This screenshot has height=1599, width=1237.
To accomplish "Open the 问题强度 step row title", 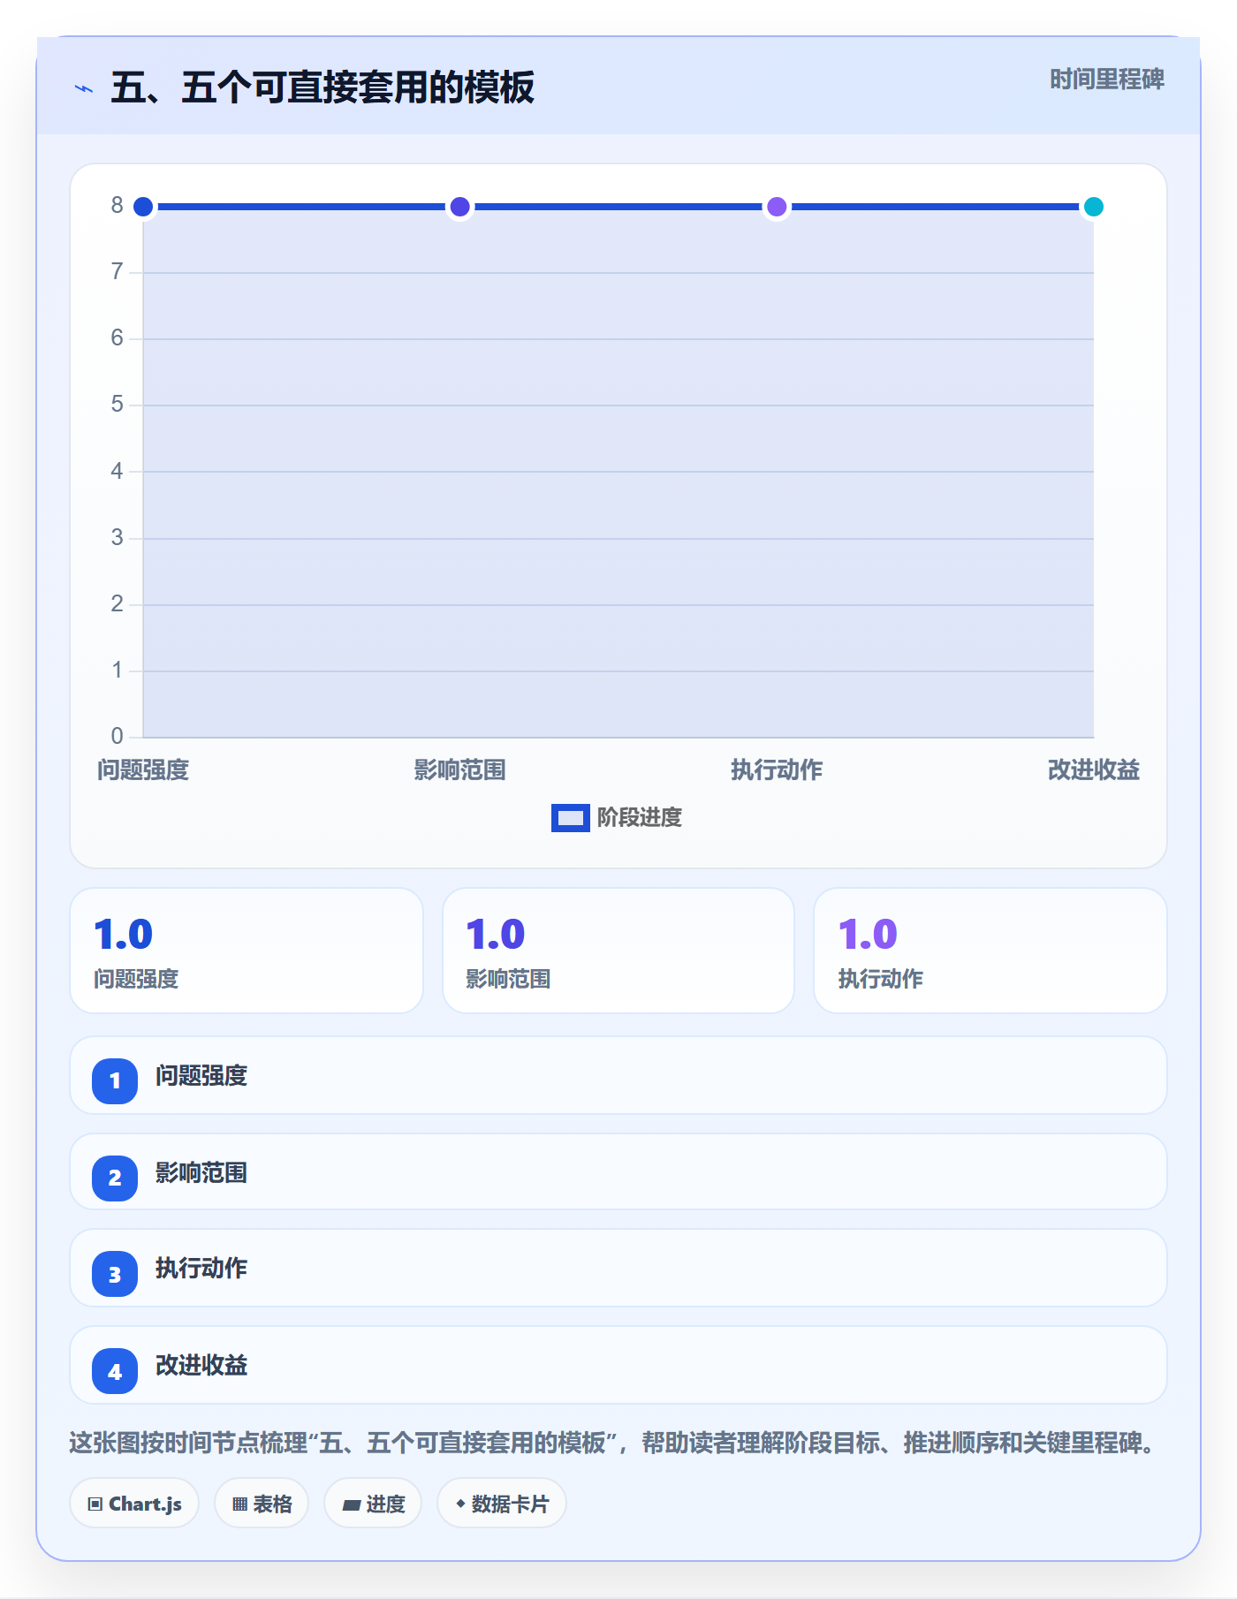I will pos(201,1076).
